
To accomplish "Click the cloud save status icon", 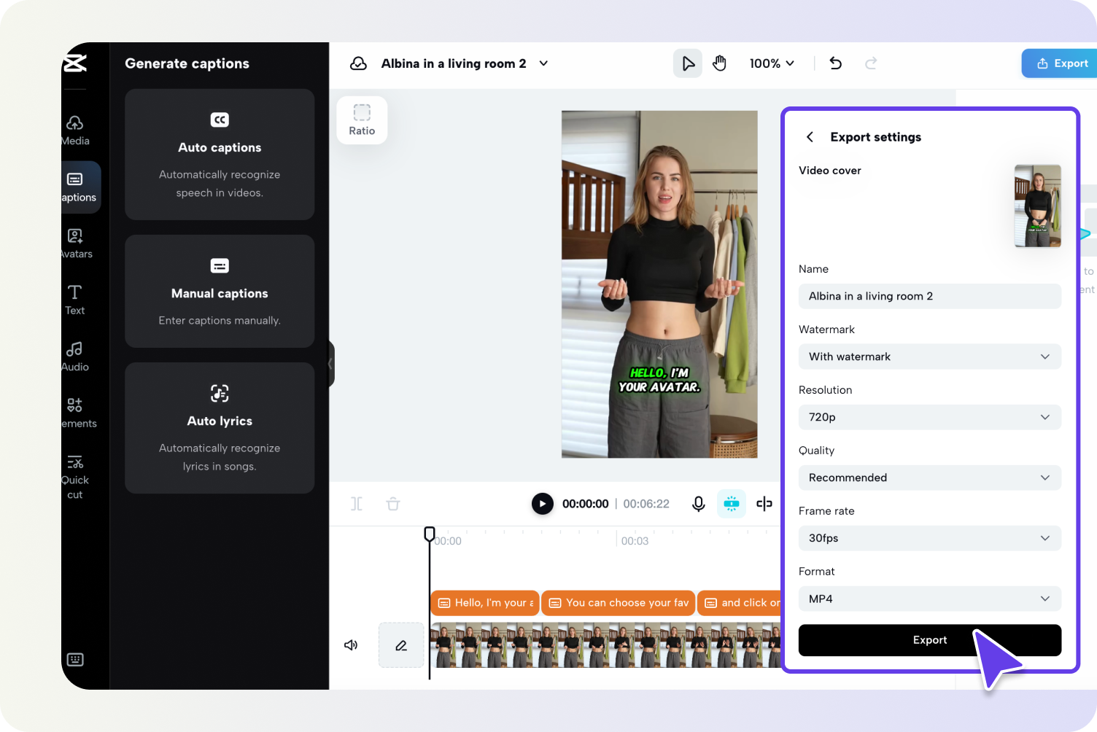I will [x=358, y=63].
